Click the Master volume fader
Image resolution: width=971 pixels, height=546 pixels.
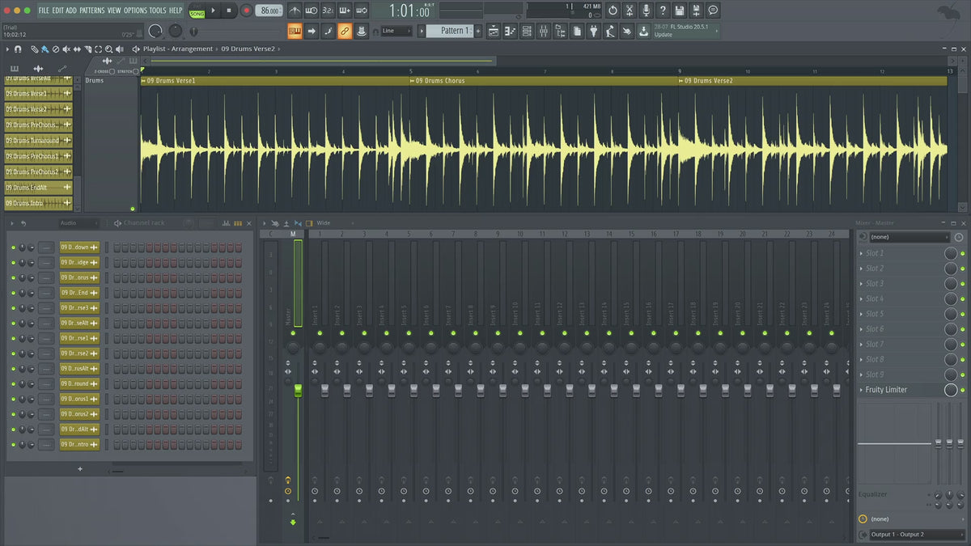[x=297, y=392]
